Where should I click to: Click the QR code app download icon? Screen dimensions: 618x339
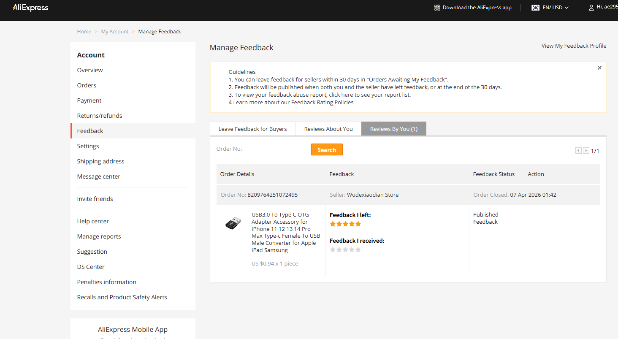[x=437, y=8]
